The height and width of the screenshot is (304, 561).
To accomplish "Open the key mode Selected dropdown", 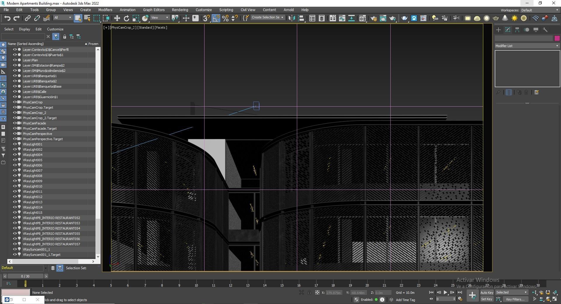I will (x=511, y=292).
